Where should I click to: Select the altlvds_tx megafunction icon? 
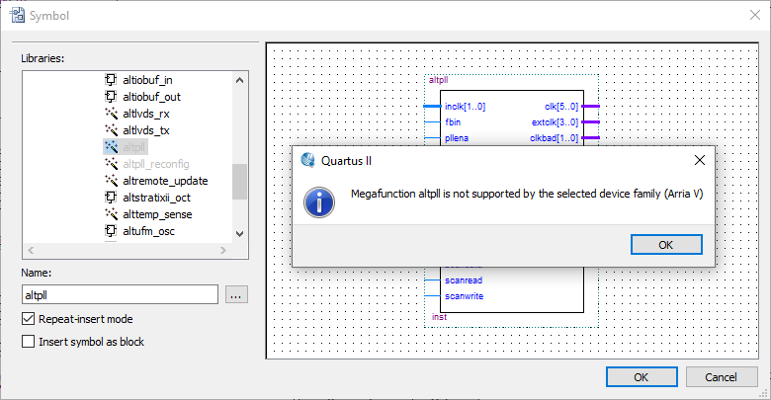[x=111, y=130]
